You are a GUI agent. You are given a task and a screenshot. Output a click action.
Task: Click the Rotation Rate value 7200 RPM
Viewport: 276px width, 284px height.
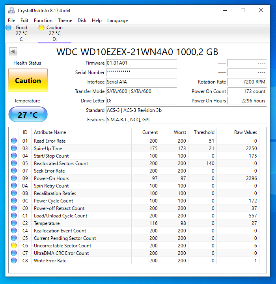pyautogui.click(x=247, y=82)
